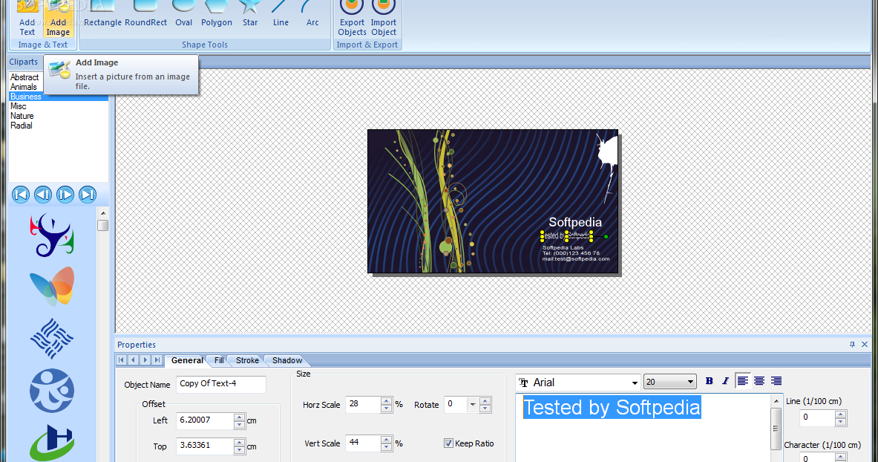The image size is (878, 462).
Task: Open the Arial font dropdown
Action: [x=635, y=383]
